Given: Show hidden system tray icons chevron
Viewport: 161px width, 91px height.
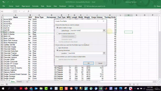Looking at the screenshot, I should [x=135, y=88].
